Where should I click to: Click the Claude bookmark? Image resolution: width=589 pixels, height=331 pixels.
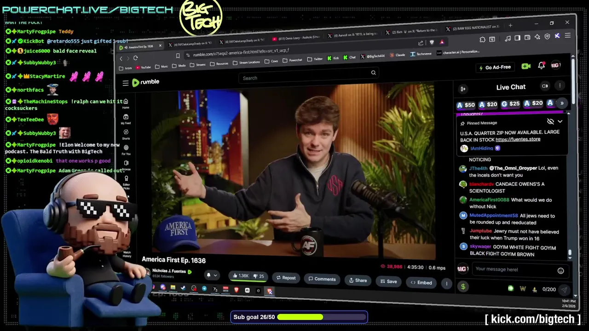click(x=398, y=55)
